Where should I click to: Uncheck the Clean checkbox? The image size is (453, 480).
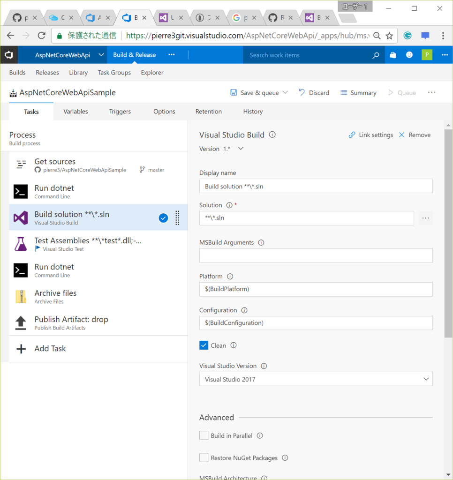(x=204, y=345)
